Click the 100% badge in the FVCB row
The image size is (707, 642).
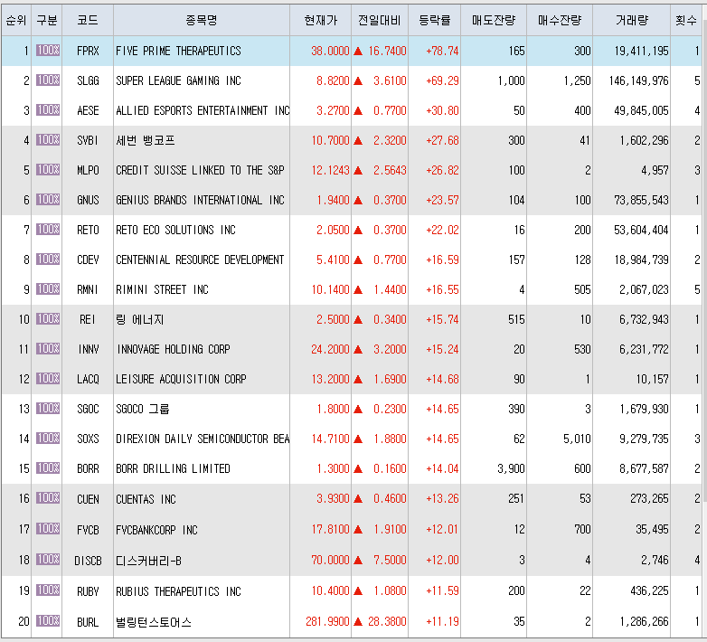click(48, 528)
